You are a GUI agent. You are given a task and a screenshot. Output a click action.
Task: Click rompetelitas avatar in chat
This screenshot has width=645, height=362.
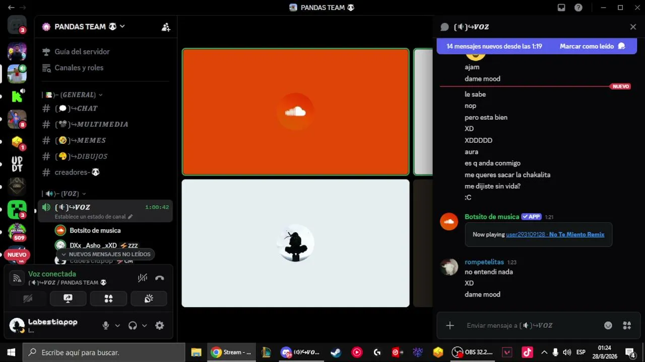449,267
